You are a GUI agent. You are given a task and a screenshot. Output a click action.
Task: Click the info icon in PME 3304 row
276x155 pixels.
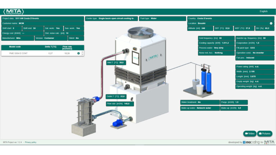tap(78, 53)
